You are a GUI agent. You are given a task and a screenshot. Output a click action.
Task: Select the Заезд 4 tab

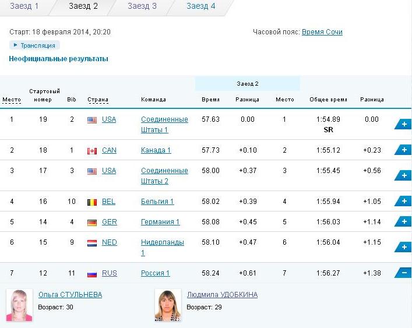tap(200, 6)
